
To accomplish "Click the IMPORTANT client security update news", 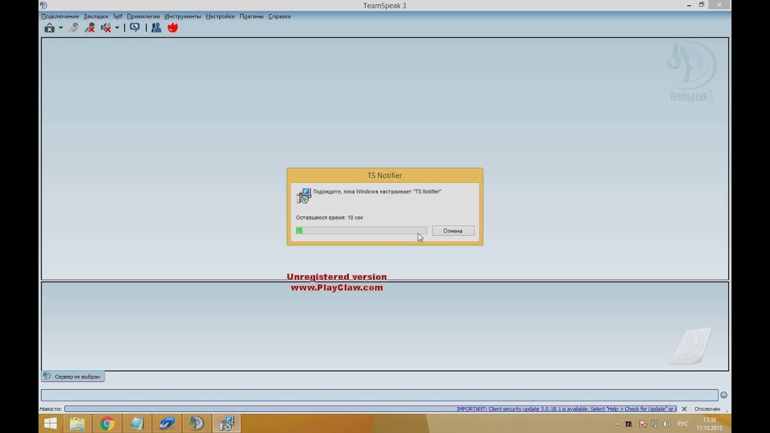I will [x=566, y=409].
